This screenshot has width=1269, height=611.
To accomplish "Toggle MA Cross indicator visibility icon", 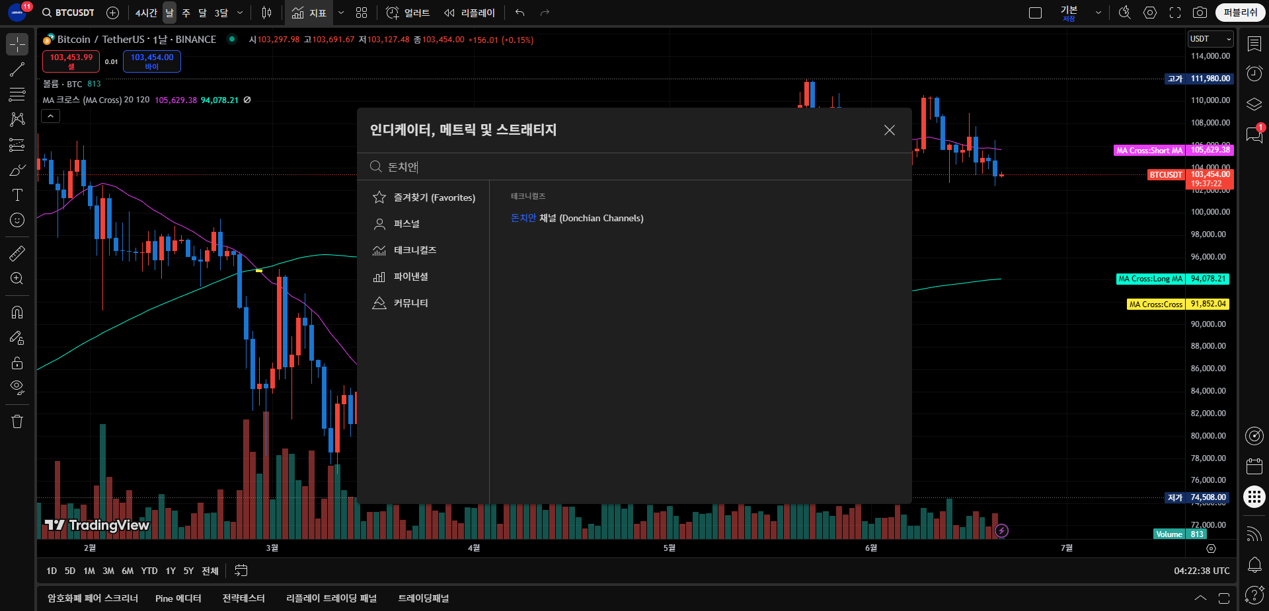I will click(247, 100).
